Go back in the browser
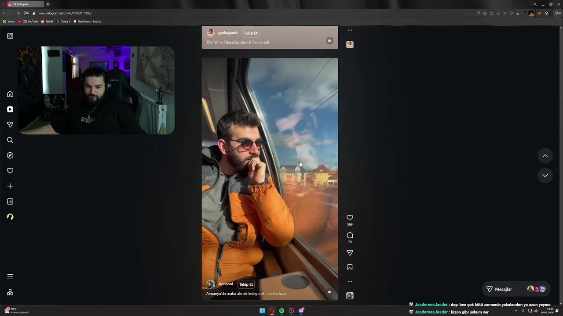This screenshot has height=316, width=563. point(4,13)
